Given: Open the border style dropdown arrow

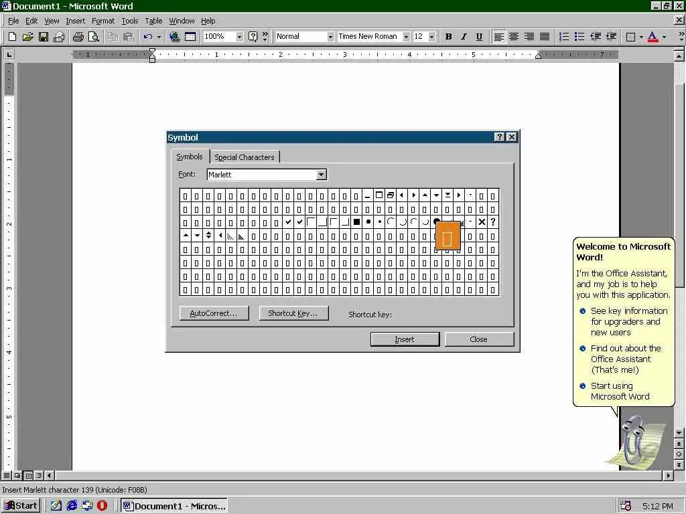Looking at the screenshot, I should [x=641, y=37].
